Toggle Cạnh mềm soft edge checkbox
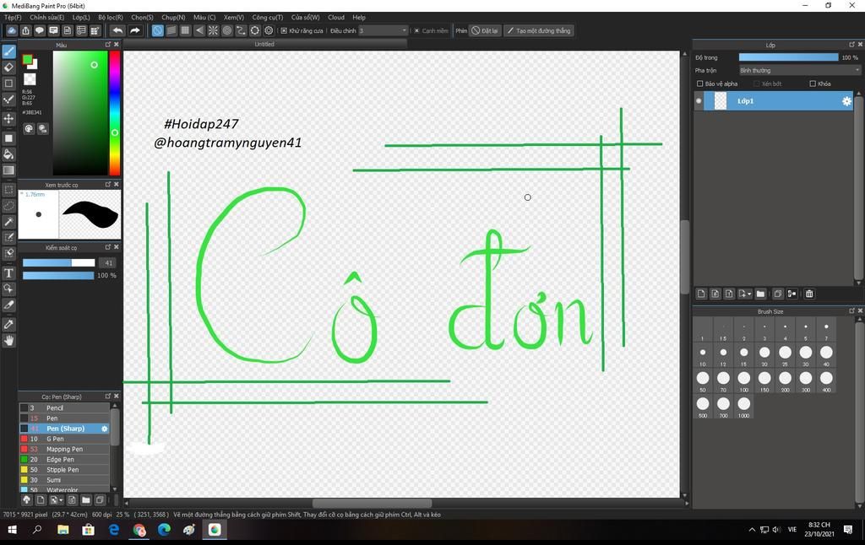Image resolution: width=865 pixels, height=545 pixels. tap(417, 31)
